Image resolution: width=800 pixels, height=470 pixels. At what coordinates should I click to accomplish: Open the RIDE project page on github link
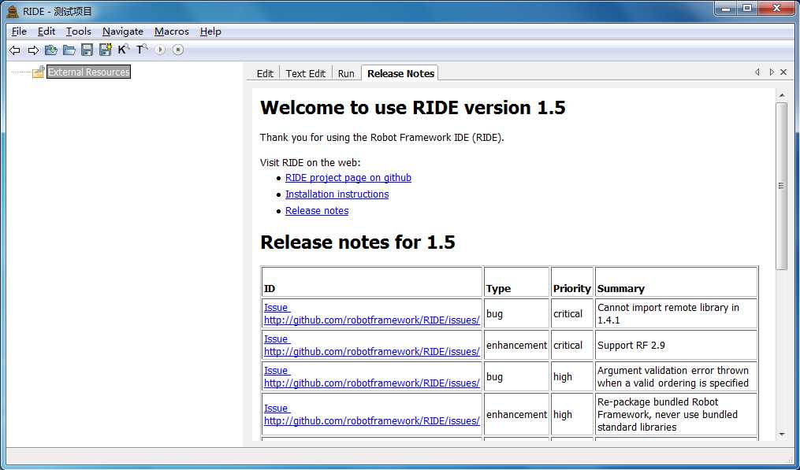click(x=348, y=177)
